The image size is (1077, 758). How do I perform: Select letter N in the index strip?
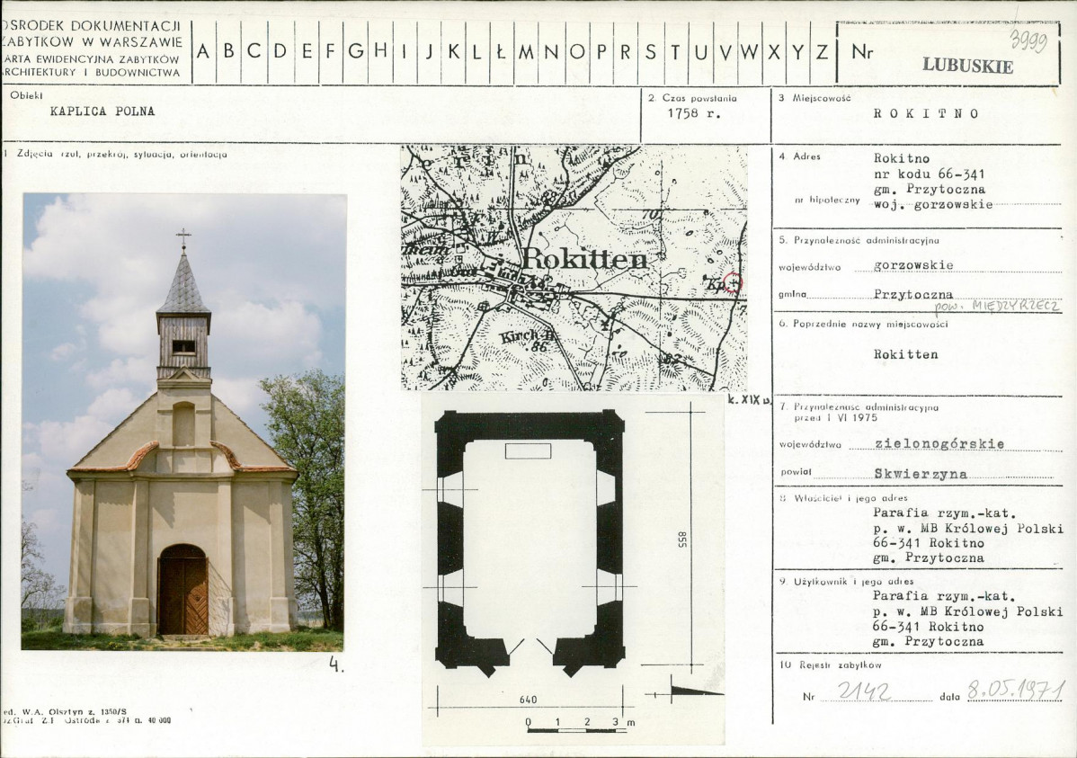click(x=552, y=51)
